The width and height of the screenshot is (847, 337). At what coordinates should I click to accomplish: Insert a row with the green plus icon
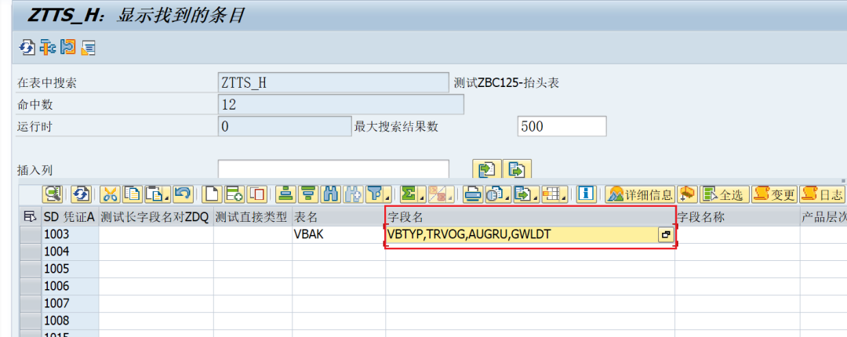[x=234, y=194]
